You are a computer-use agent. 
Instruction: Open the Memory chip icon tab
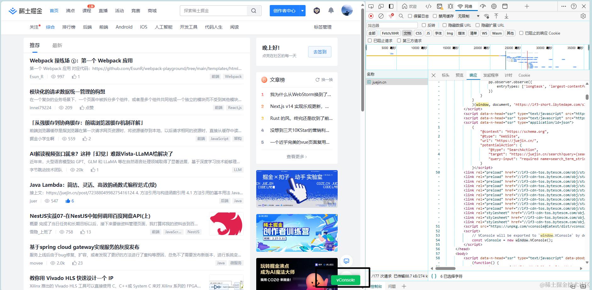click(x=494, y=6)
